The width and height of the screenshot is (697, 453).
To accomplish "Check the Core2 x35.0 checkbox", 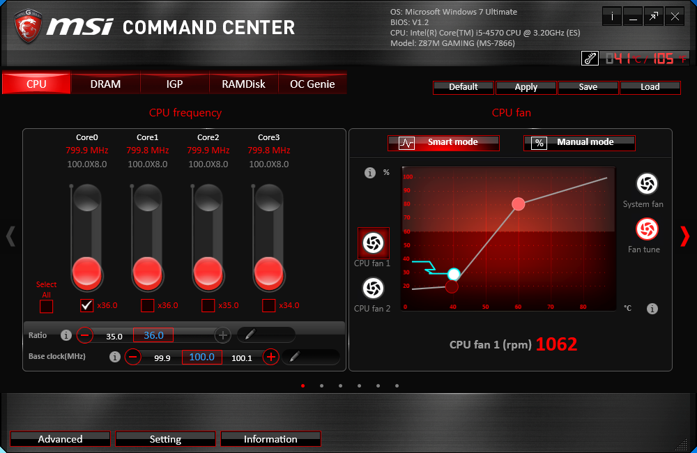I will click(208, 305).
